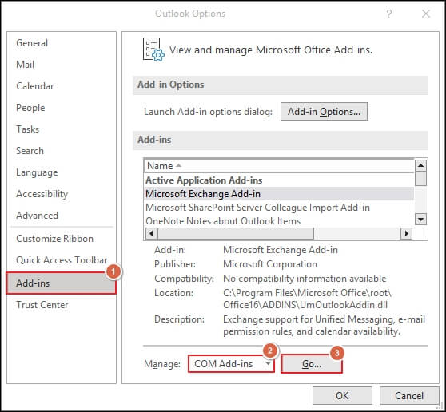Select Microsoft Exchange Add-in row
The image size is (446, 412).
pos(279,194)
